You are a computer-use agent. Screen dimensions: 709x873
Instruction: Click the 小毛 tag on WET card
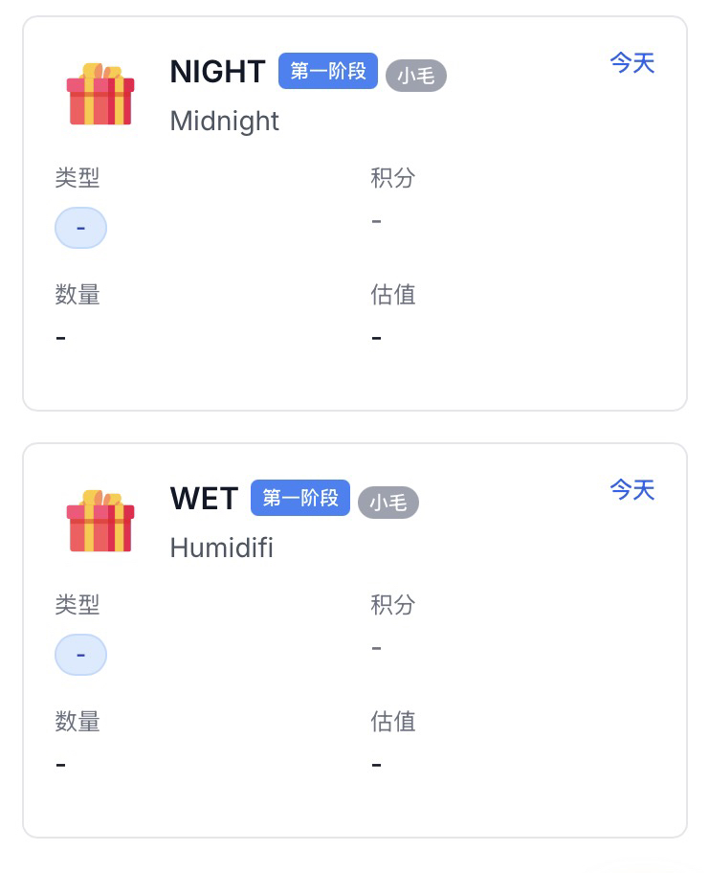pos(388,503)
